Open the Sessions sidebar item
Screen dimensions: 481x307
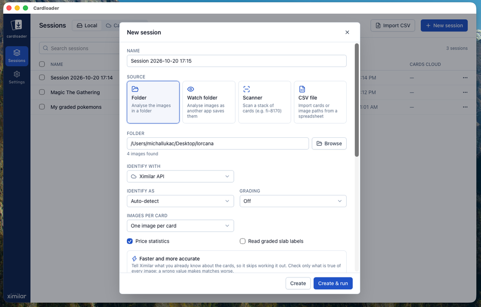click(x=16, y=56)
